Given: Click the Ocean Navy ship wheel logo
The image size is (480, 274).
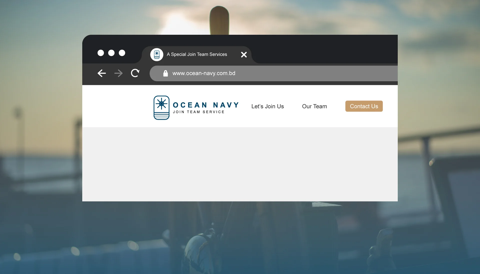Looking at the screenshot, I should (161, 107).
